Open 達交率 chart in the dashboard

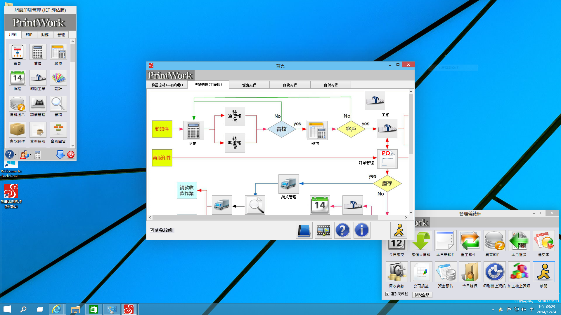[543, 241]
